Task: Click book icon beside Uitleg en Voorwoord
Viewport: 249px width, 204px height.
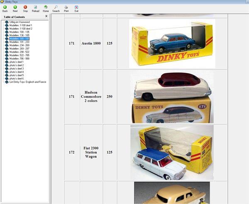Action: (x=7, y=22)
